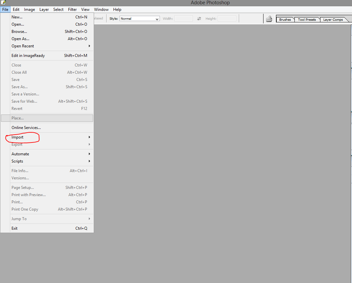Screen dimensions: 352x283
Task: Open the View menu
Action: [85, 10]
